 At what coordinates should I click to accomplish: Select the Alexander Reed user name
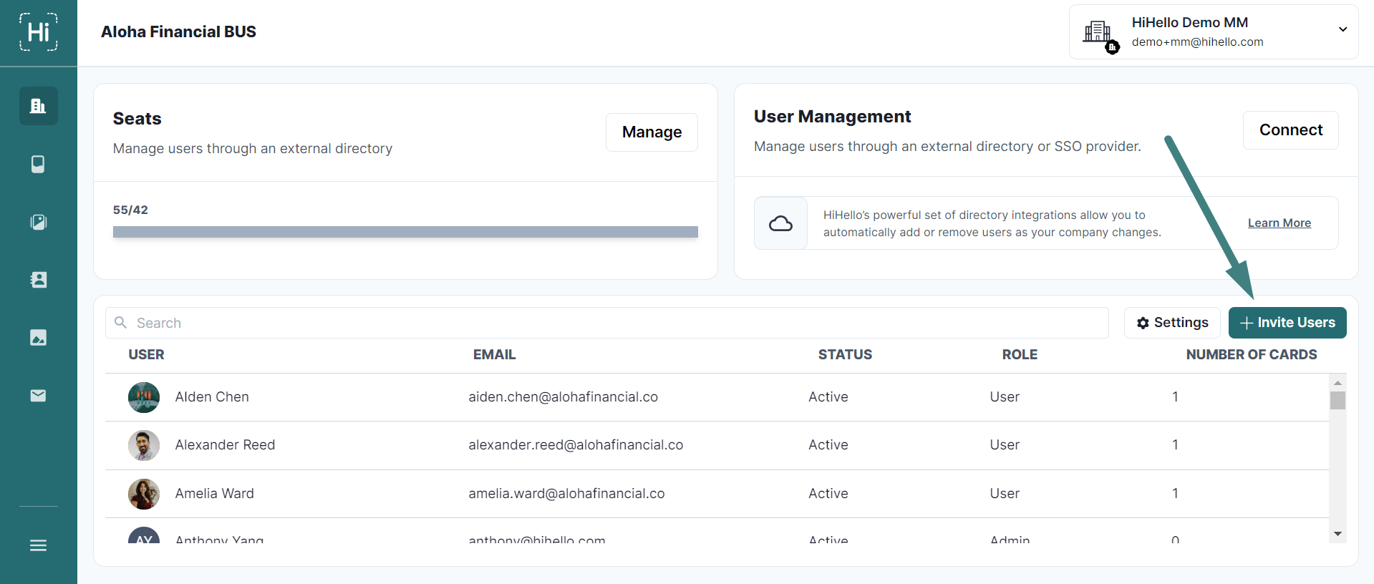(x=225, y=444)
